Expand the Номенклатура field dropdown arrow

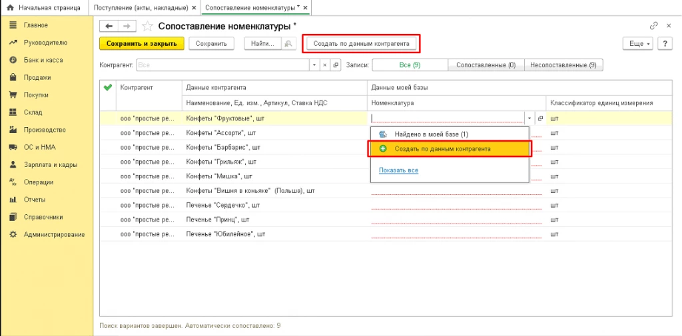(x=529, y=118)
